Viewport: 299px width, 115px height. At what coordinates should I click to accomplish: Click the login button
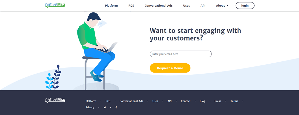(x=245, y=6)
